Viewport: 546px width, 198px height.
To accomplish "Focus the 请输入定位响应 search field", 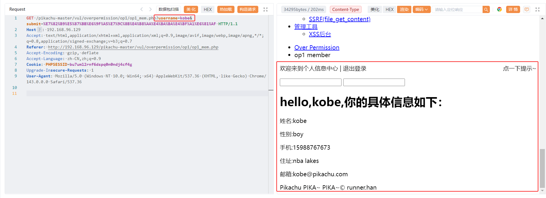I will tap(457, 10).
